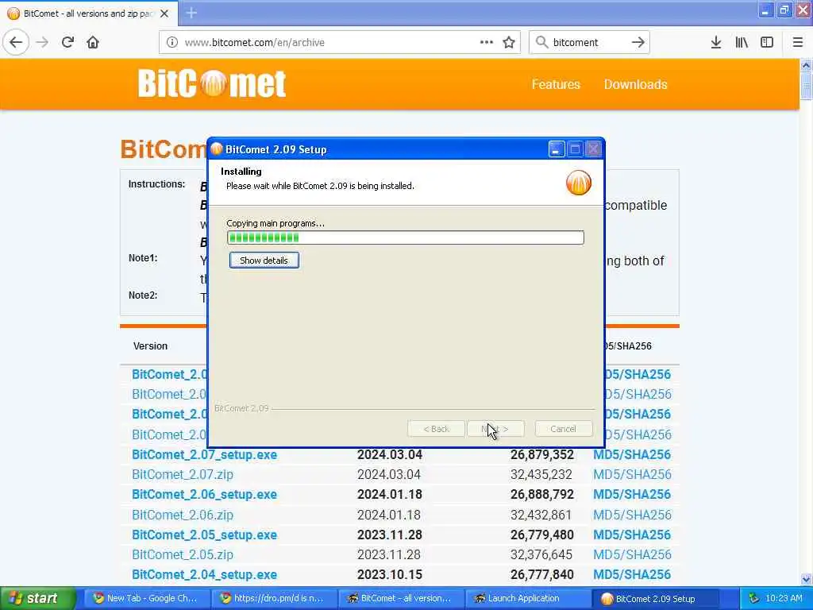Switch to BitComet 2.09 Setup taskbar item
Image resolution: width=813 pixels, height=610 pixels.
655,599
